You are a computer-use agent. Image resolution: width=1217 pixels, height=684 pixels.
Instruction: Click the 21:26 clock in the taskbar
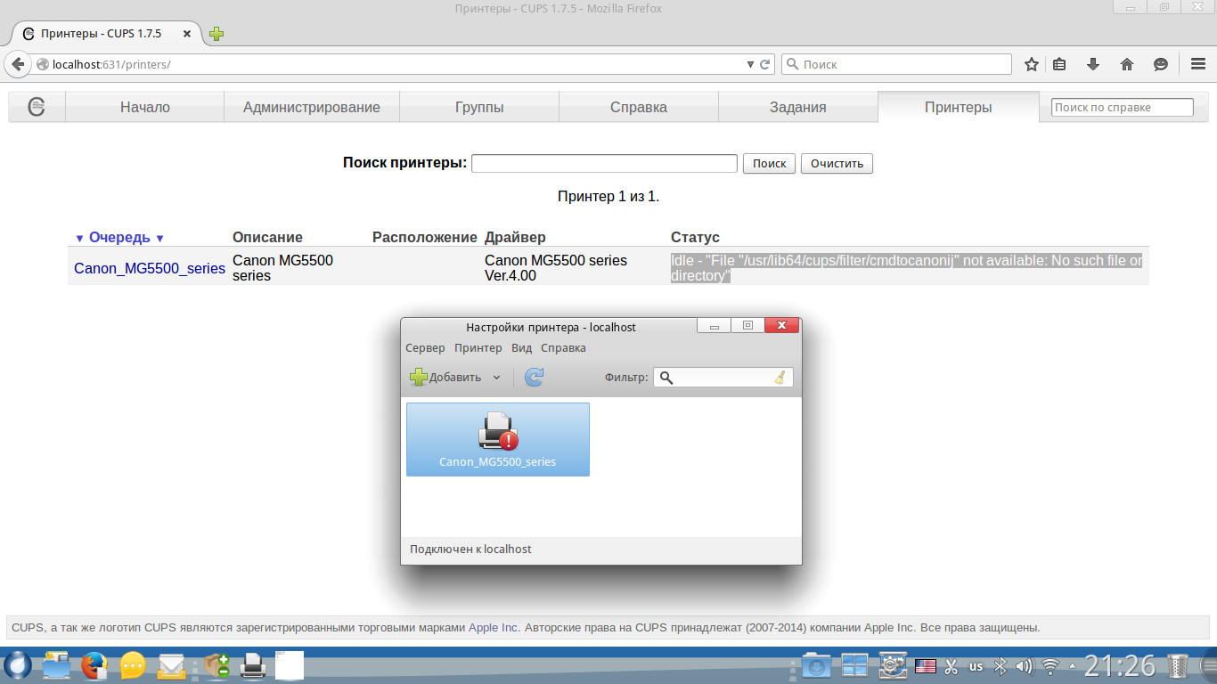pyautogui.click(x=1120, y=665)
